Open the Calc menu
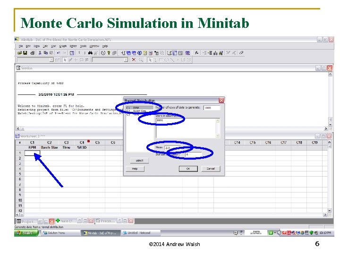 tap(45, 46)
